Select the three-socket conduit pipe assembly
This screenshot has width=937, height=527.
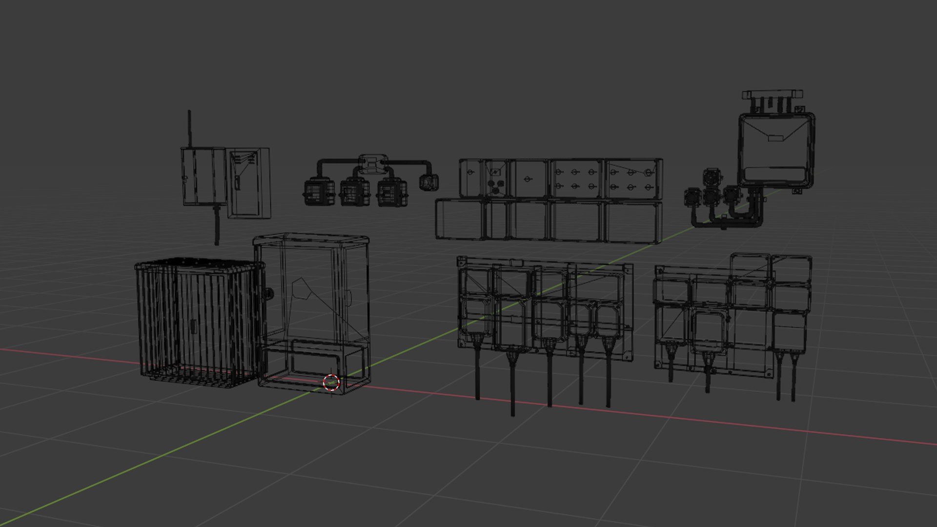[372, 181]
